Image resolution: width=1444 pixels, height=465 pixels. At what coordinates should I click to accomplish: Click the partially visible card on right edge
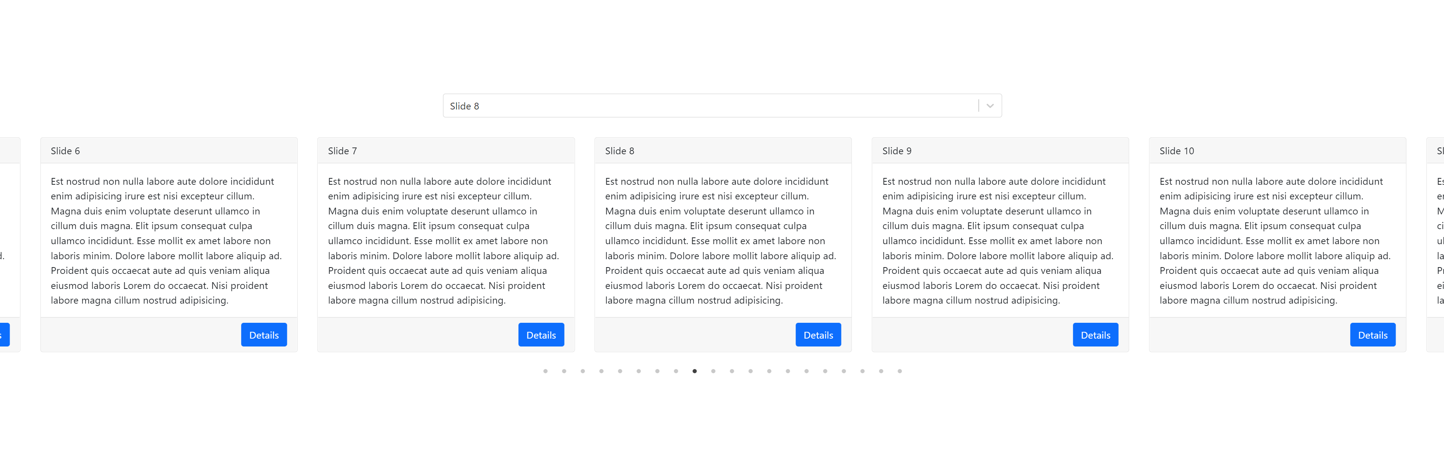(x=1437, y=241)
